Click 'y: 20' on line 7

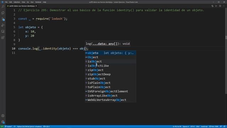(30, 36)
